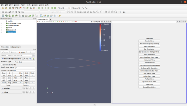This screenshot has width=187, height=106.
Task: Open the Attribute Type dropdown
Action: click(24, 62)
